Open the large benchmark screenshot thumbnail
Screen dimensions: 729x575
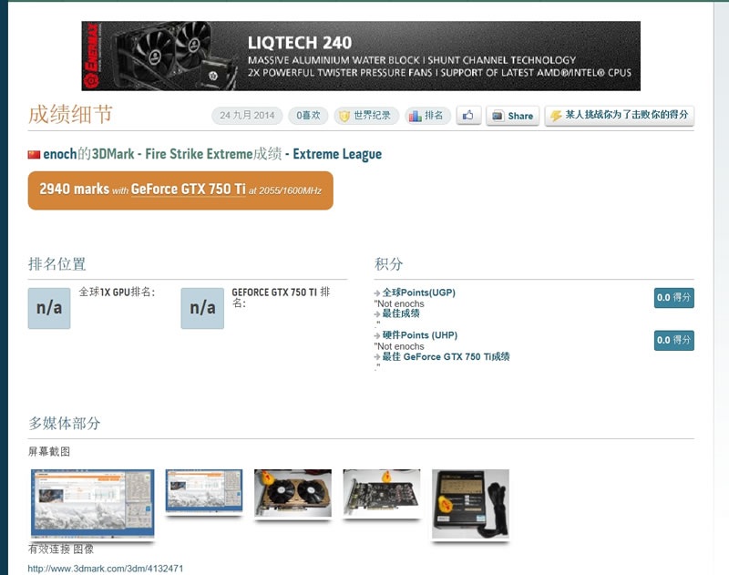click(92, 502)
